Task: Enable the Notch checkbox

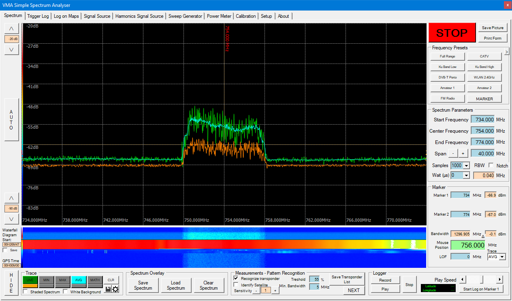Action: (491, 165)
